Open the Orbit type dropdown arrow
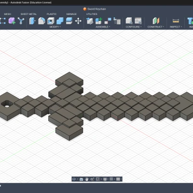 coord(77,179)
